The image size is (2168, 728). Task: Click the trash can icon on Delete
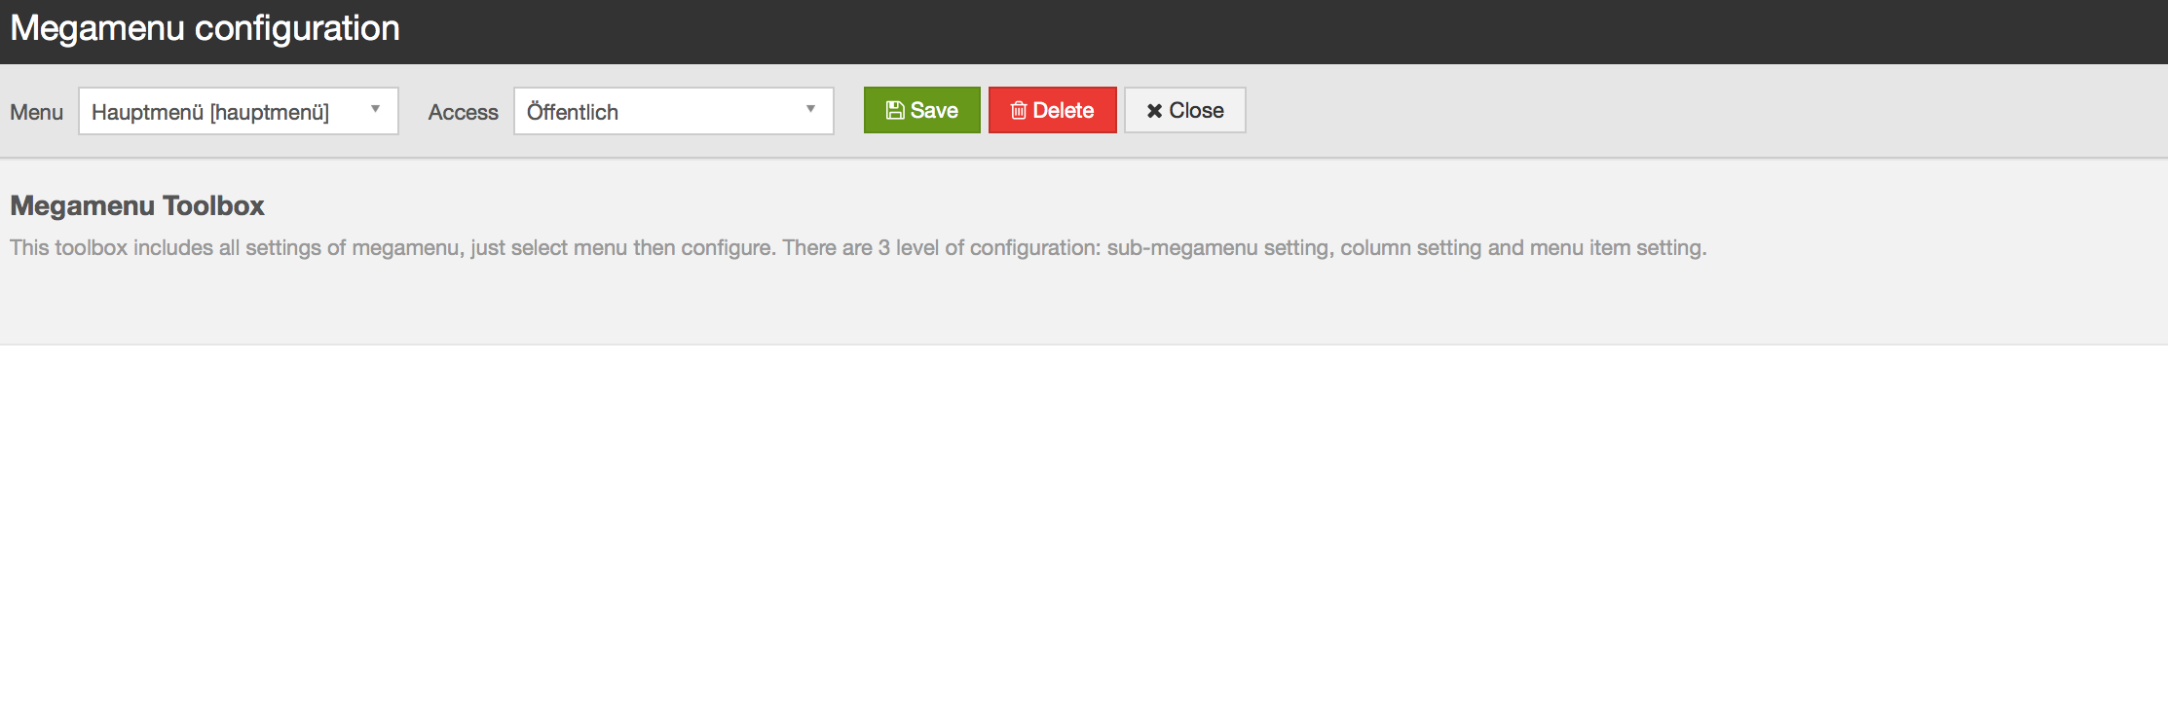coord(1019,111)
